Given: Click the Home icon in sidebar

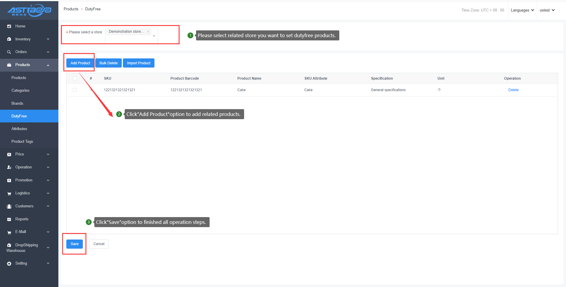Looking at the screenshot, I should coord(9,26).
